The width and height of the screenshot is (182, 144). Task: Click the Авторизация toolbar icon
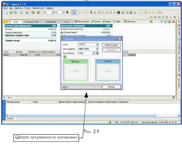82,22
